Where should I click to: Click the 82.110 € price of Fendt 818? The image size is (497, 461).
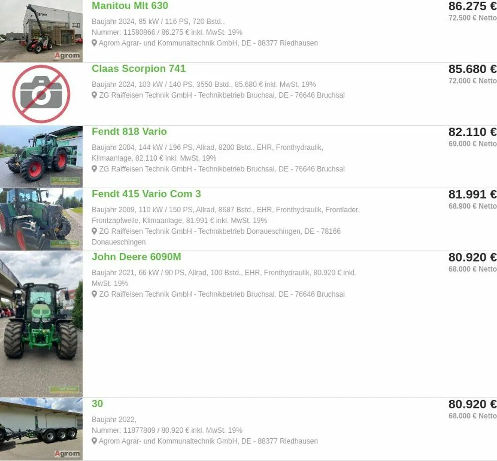472,132
